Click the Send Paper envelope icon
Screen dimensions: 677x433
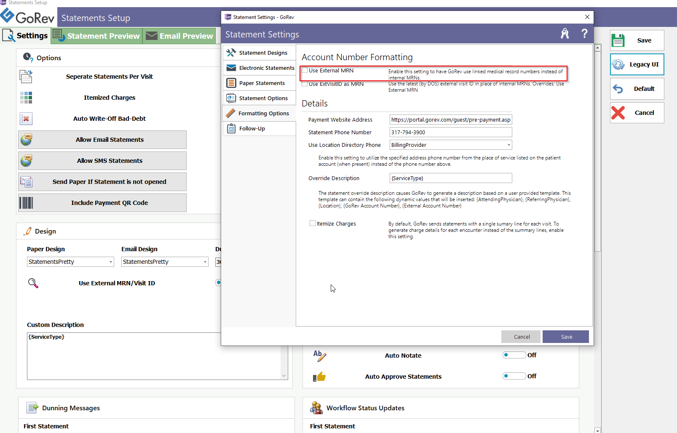tap(26, 182)
